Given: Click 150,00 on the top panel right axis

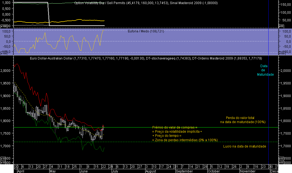Looking at the screenshot, I should (285, 5).
